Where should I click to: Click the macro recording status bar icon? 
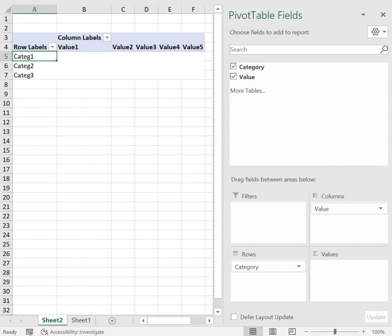point(30,332)
